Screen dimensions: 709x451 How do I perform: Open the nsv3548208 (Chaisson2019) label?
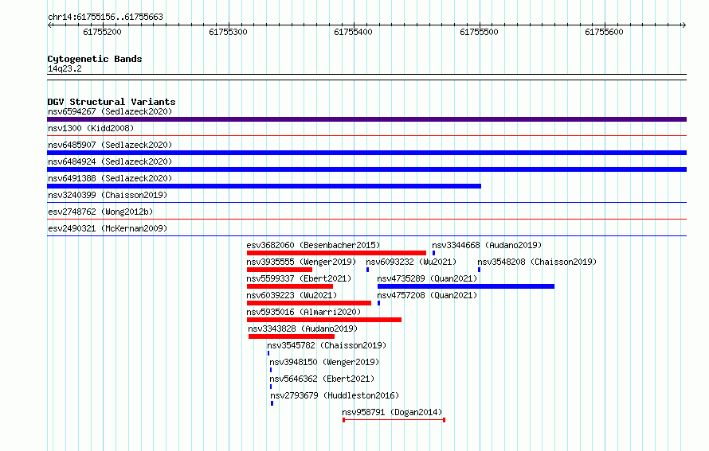[x=537, y=262]
